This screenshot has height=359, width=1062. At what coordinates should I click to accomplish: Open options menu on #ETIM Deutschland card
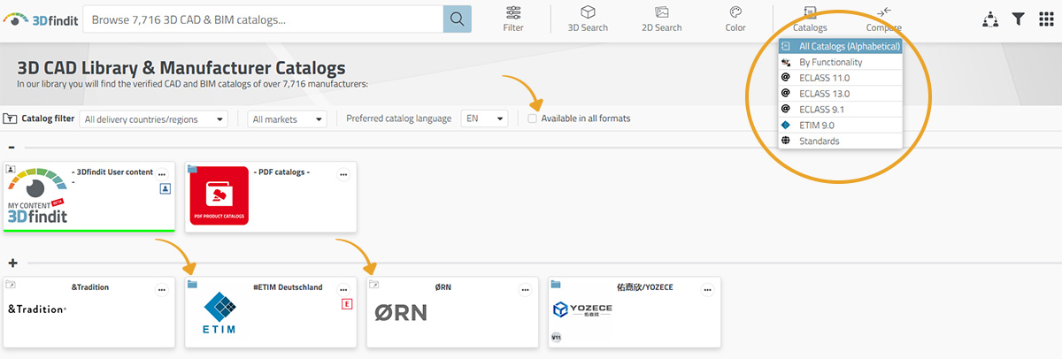point(343,290)
